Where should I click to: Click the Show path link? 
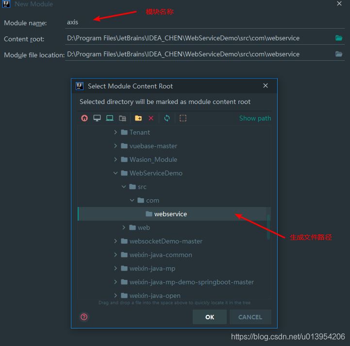coord(255,118)
